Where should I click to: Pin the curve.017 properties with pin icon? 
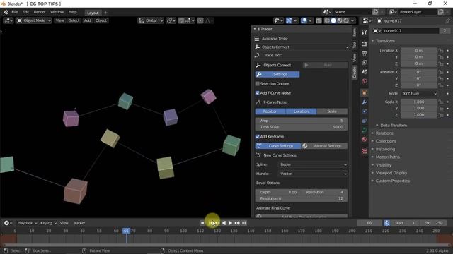tap(447, 20)
